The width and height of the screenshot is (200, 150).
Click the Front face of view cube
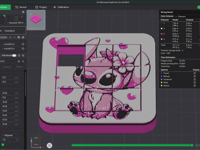(36, 144)
